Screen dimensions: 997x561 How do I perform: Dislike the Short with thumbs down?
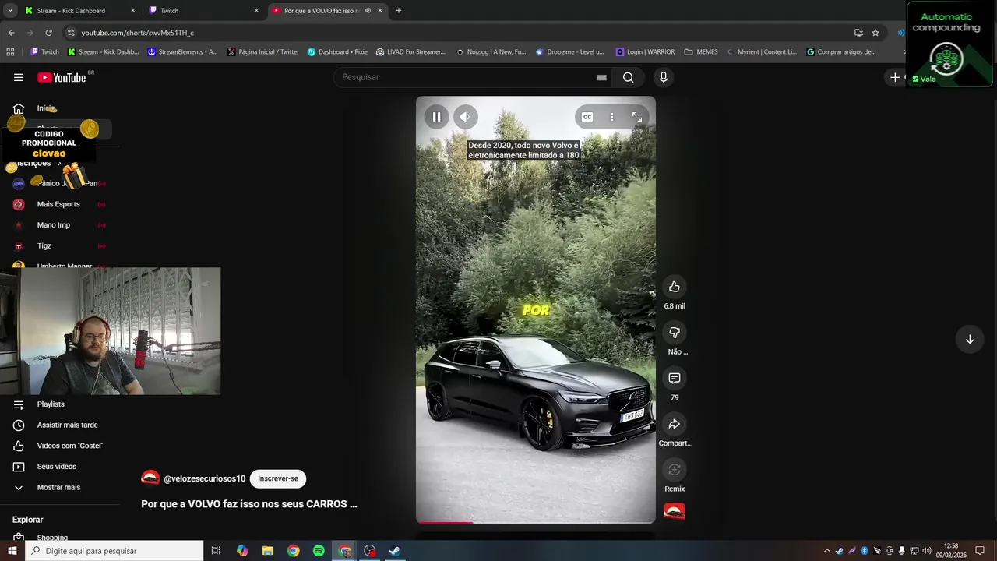(675, 333)
